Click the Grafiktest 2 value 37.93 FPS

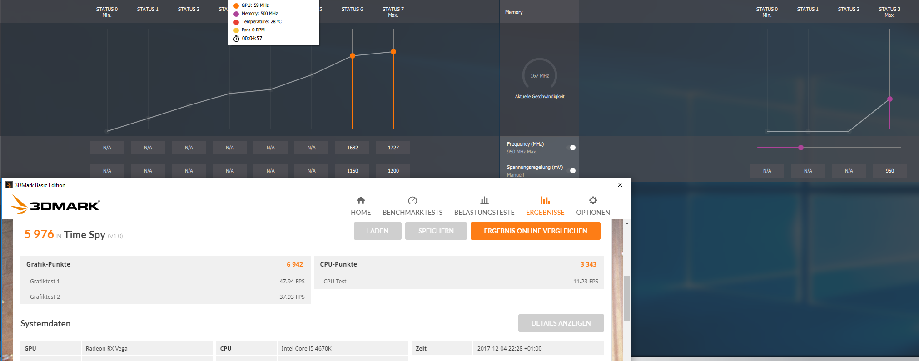point(292,297)
